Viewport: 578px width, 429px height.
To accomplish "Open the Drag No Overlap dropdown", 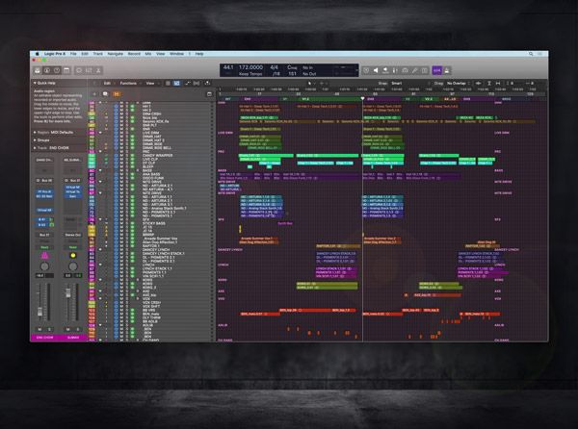I will [452, 83].
